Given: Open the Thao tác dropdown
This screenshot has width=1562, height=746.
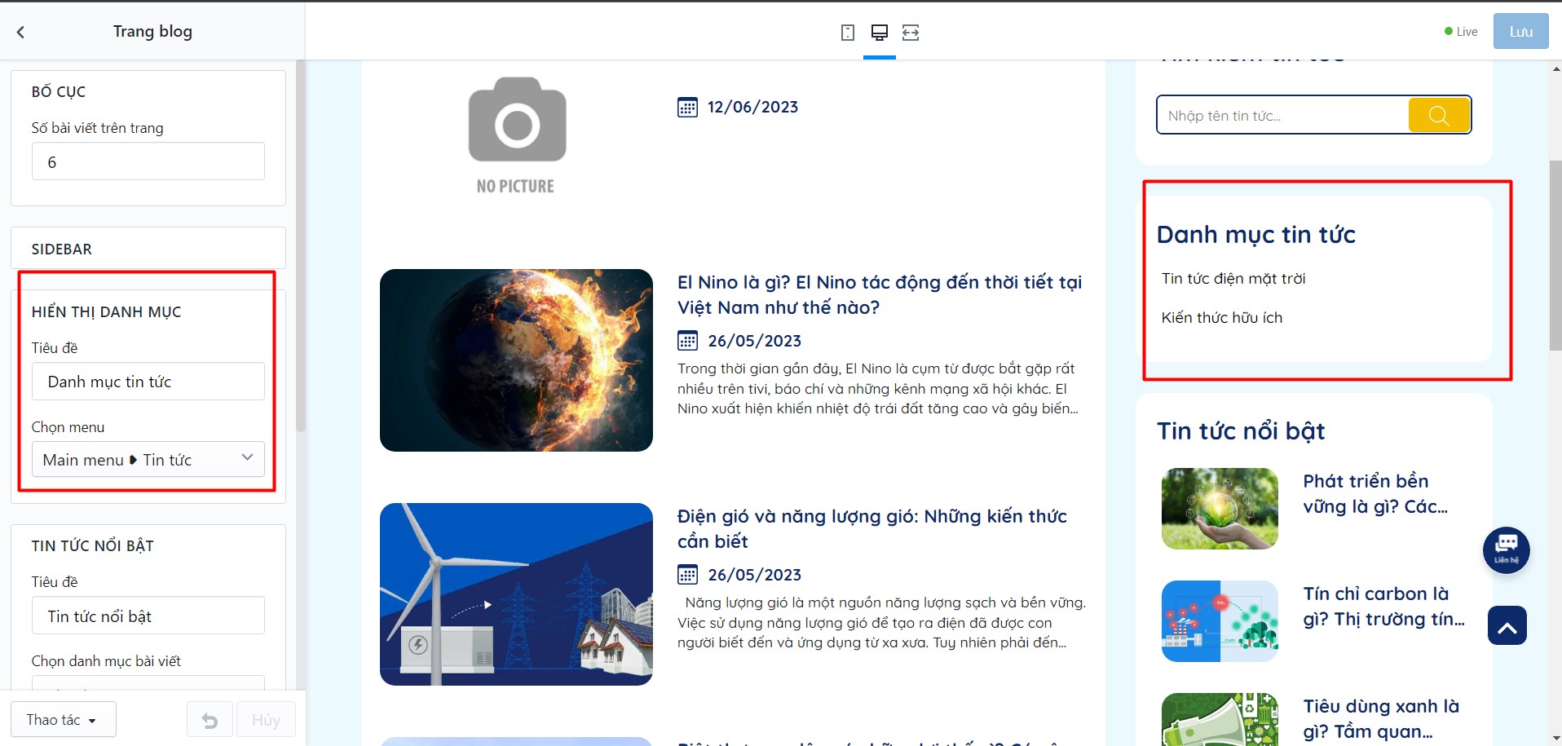Looking at the screenshot, I should point(64,720).
